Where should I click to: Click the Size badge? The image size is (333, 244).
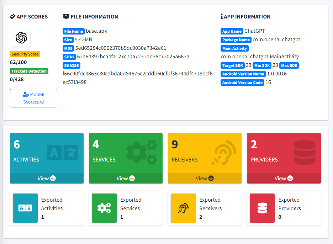[x=68, y=40]
